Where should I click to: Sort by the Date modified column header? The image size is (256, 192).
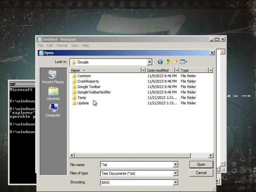160,70
